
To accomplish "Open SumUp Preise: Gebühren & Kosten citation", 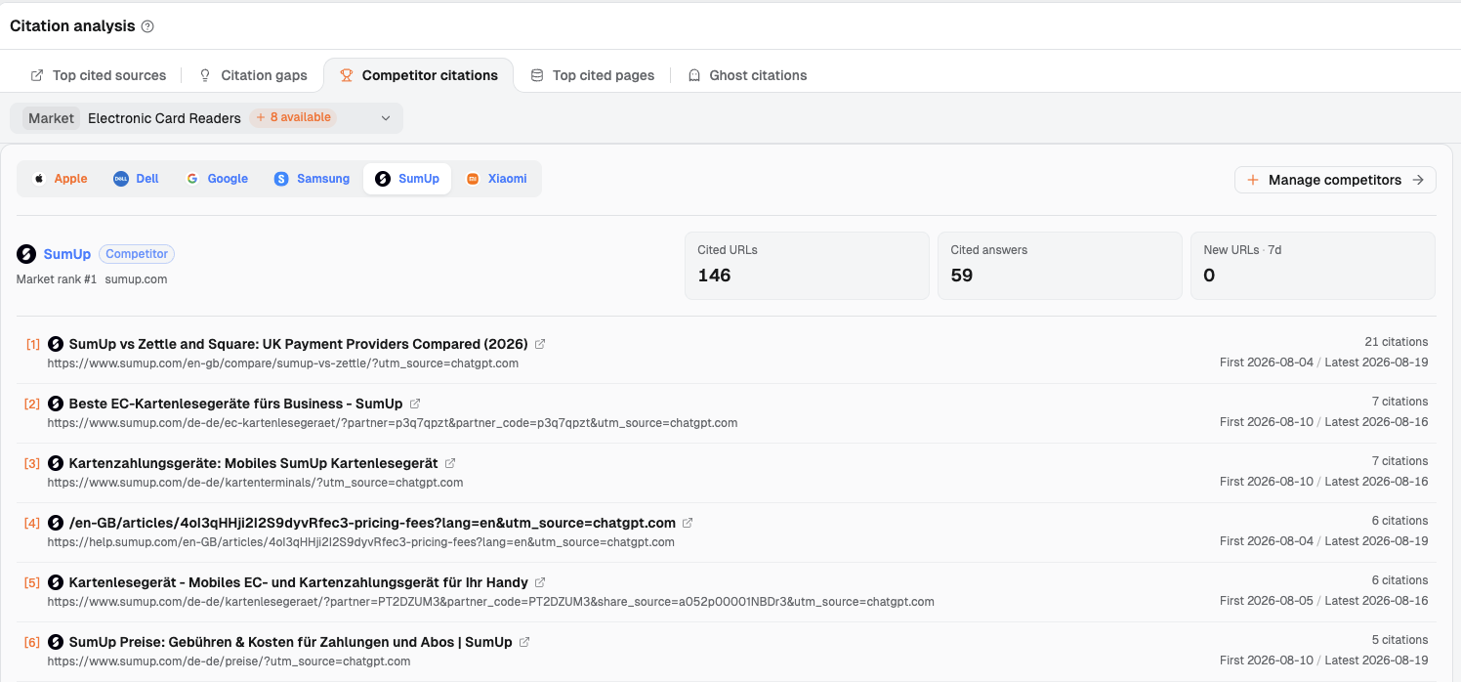I will click(290, 642).
